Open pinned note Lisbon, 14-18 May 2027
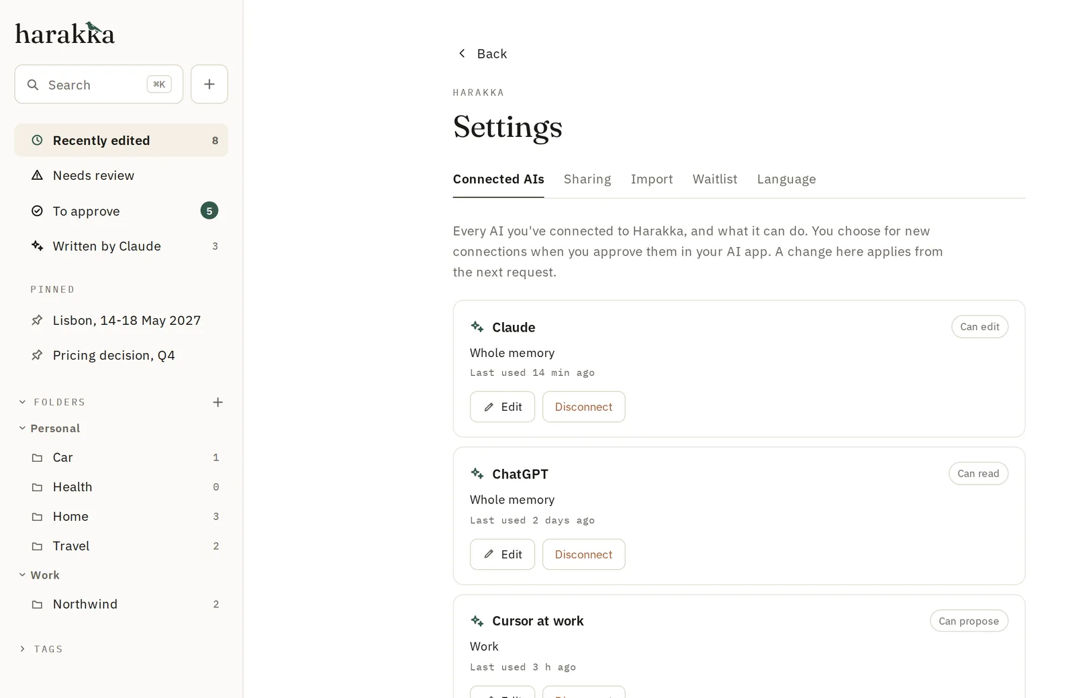Image resolution: width=1074 pixels, height=698 pixels. pyautogui.click(x=121, y=320)
